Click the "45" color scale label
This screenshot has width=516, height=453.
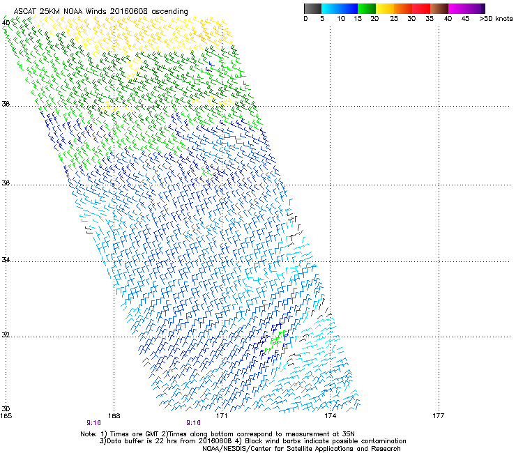point(465,19)
